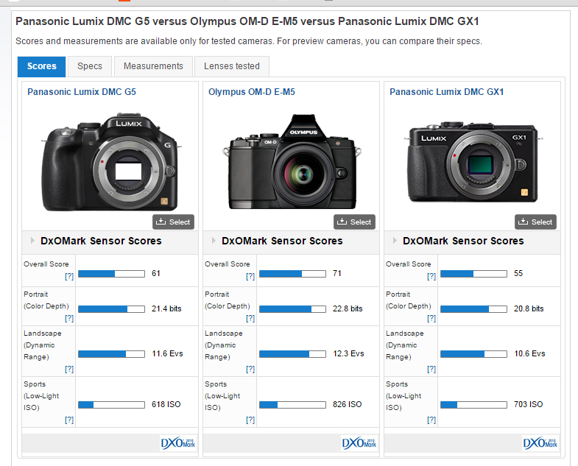Click the Olympus OM-D E-M5 camera image

(x=292, y=161)
